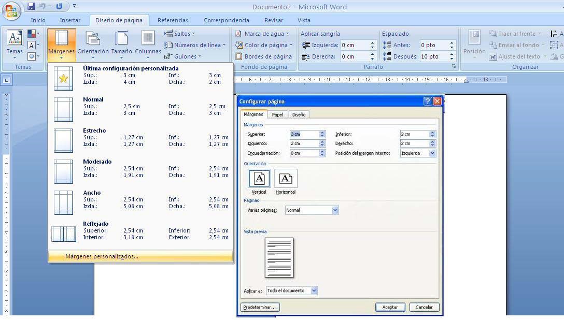Click sangría Derecha value field

click(355, 56)
